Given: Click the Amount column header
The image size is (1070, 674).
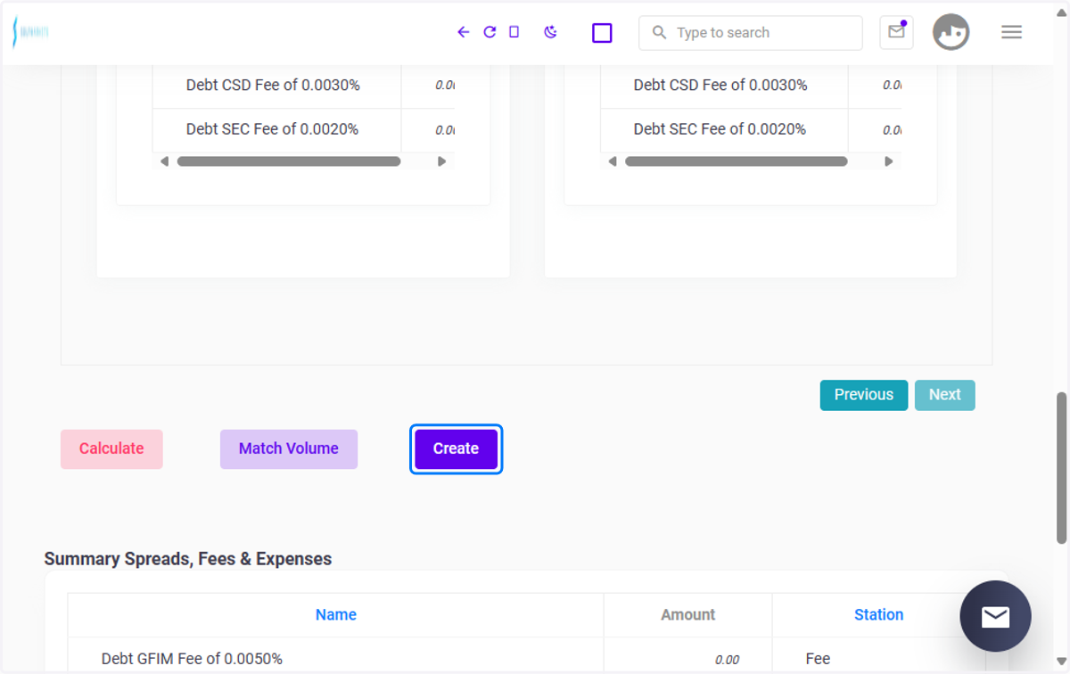Looking at the screenshot, I should click(x=687, y=614).
